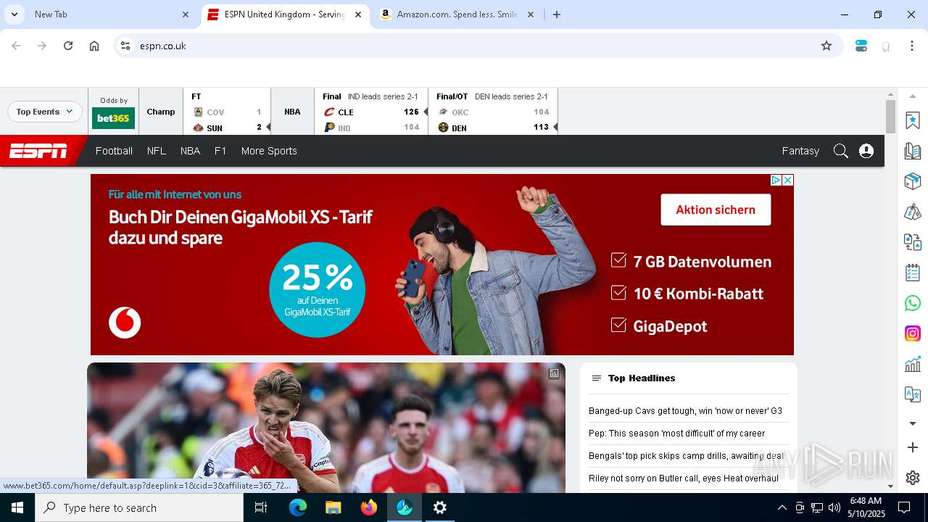This screenshot has height=522, width=928.
Task: Open the package box sidebar icon
Action: (x=913, y=181)
